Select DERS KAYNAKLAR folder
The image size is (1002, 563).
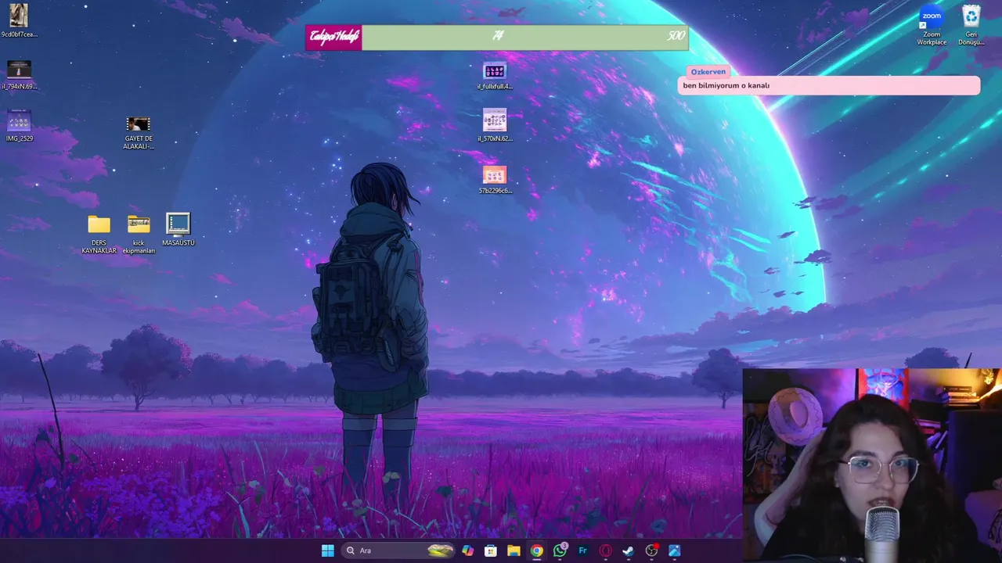point(99,235)
